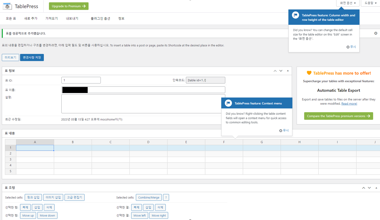
Task: Click the Move right button
Action: click(159, 215)
